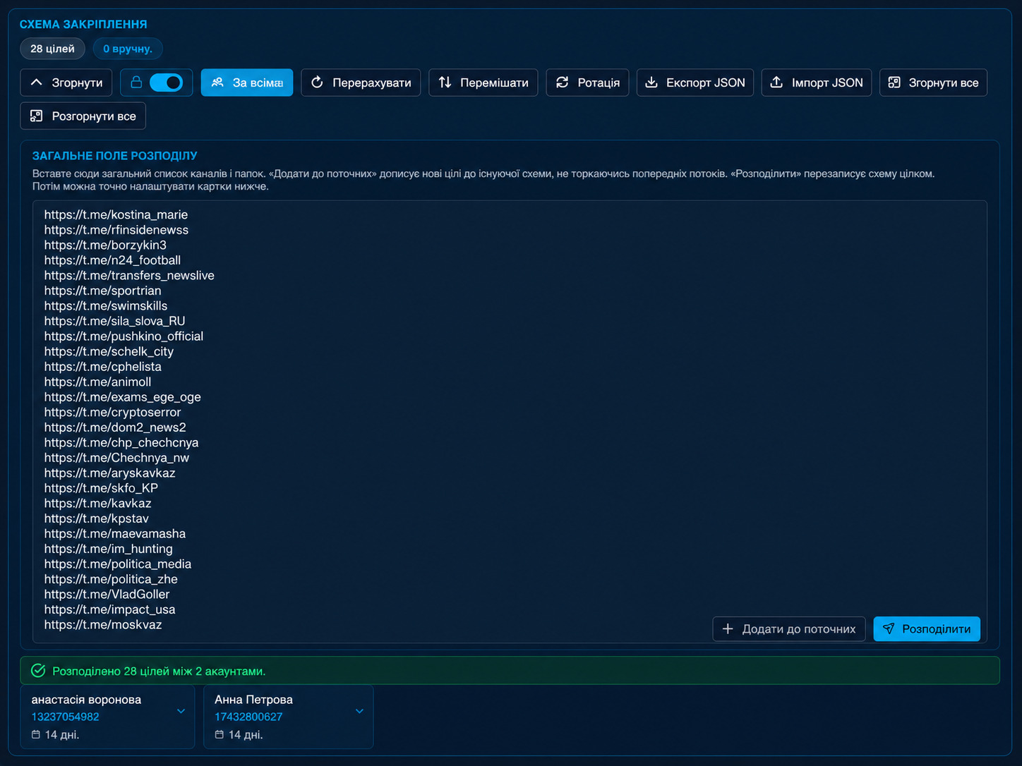Screen dimensions: 1022x766
Task: Click the https://t.me/borzykin3 line
Action: [x=105, y=245]
